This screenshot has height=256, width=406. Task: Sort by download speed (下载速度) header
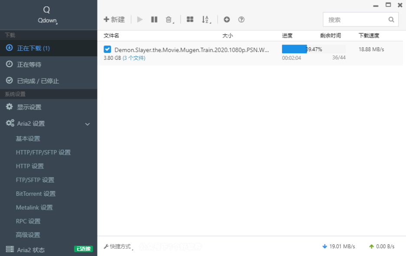[369, 36]
